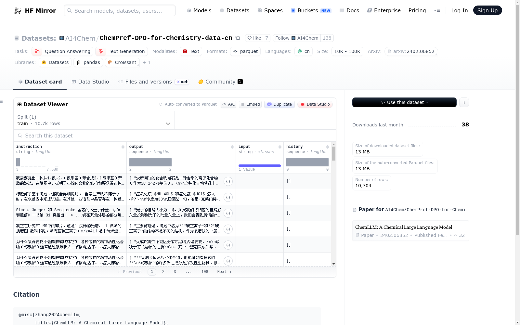Open Enterprise in the navigation
The width and height of the screenshot is (520, 325).
click(x=384, y=11)
